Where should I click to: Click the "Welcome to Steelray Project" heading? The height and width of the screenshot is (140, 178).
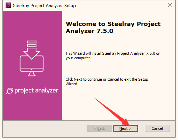click(113, 24)
